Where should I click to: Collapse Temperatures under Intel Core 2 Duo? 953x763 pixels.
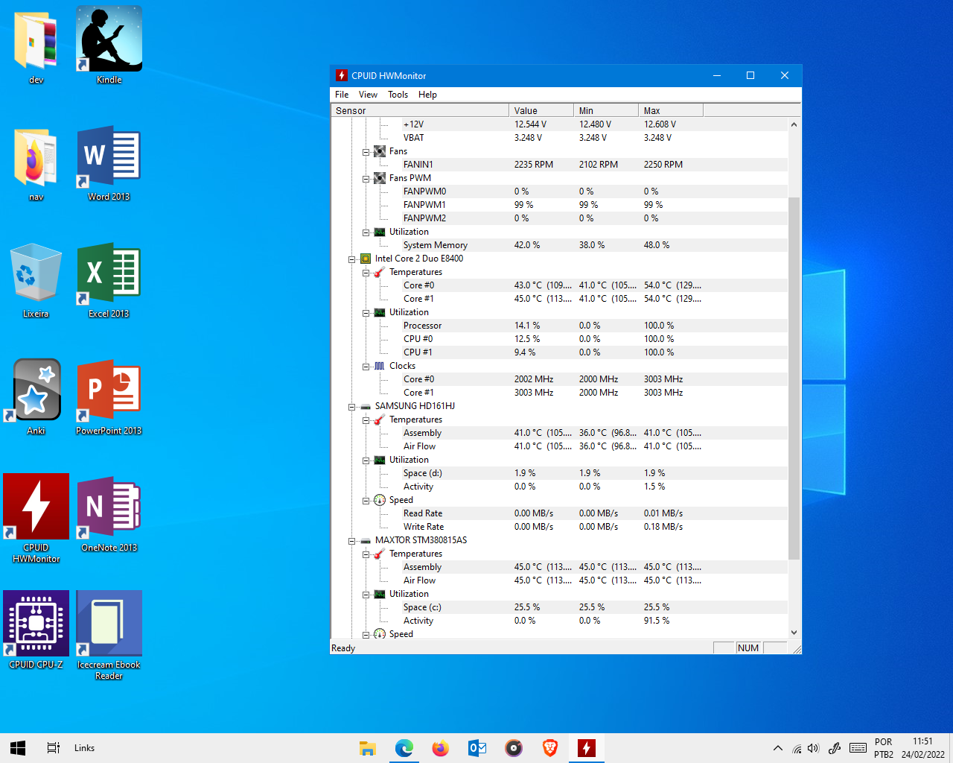[x=366, y=273]
